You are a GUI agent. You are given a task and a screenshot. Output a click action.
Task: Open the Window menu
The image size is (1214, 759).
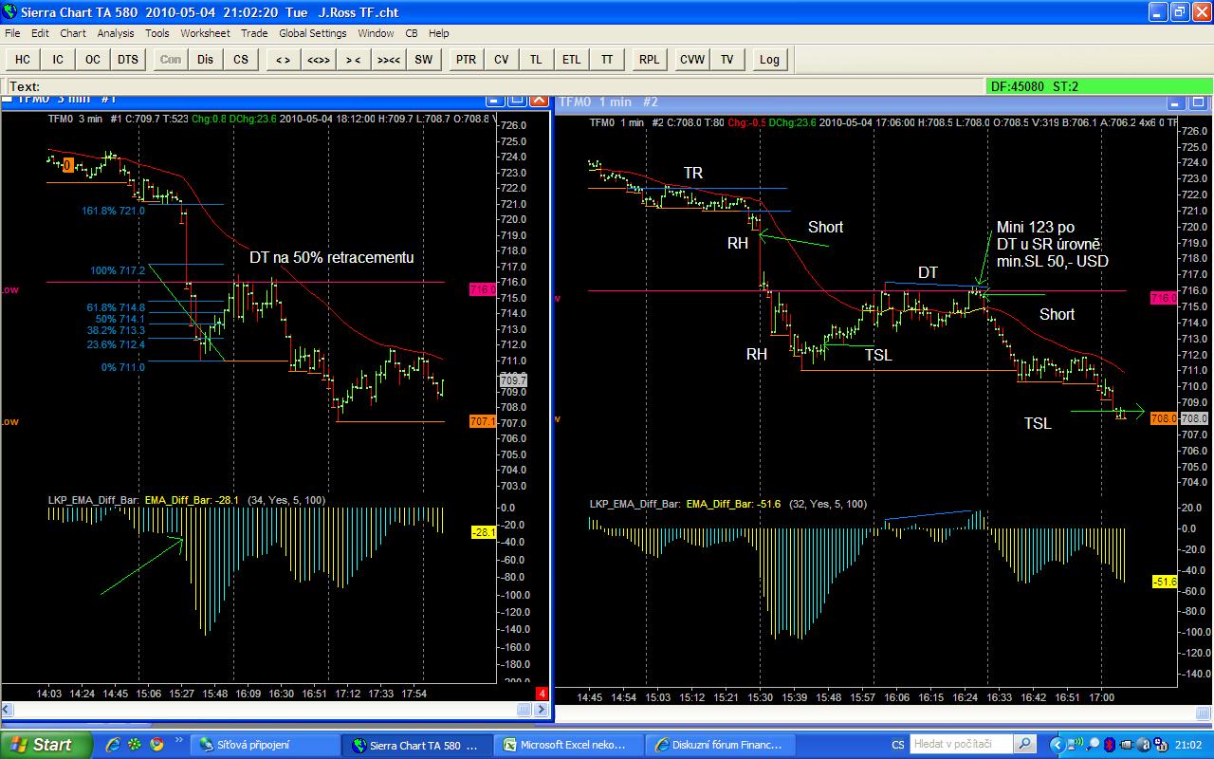tap(376, 33)
